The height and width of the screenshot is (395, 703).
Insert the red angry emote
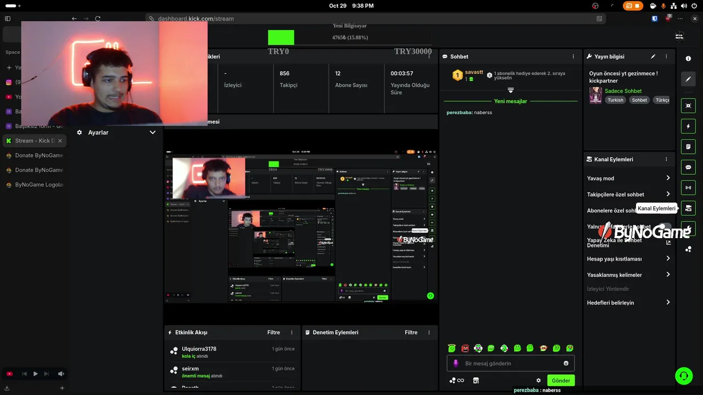[465, 348]
